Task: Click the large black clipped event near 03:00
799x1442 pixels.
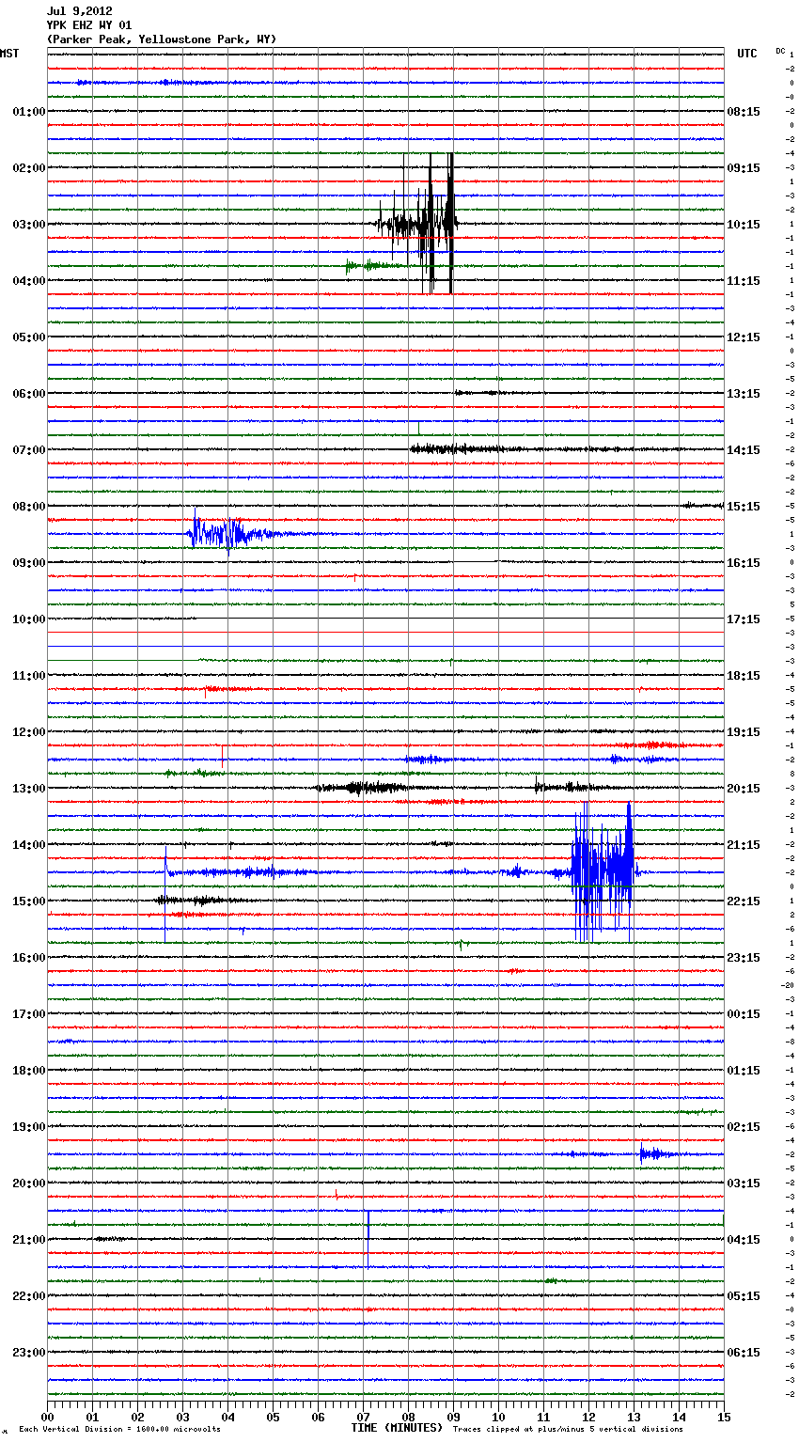Action: click(418, 224)
